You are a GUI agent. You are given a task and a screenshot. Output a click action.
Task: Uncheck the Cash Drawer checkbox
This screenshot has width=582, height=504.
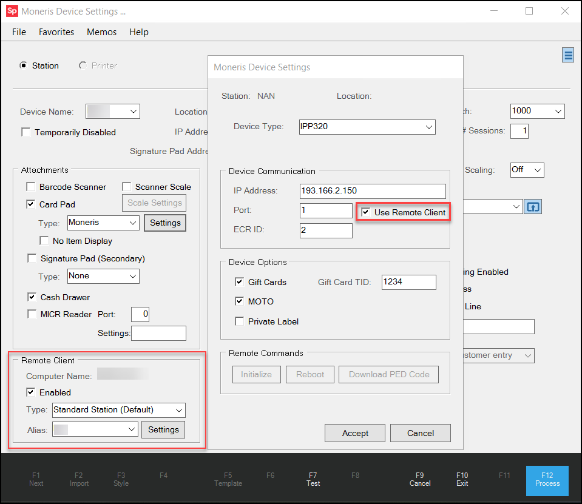tap(32, 297)
